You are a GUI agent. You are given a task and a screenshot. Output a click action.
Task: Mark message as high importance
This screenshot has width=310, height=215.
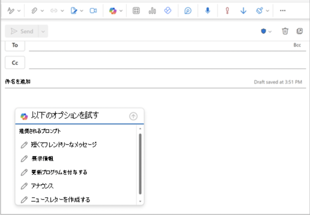coord(227,11)
